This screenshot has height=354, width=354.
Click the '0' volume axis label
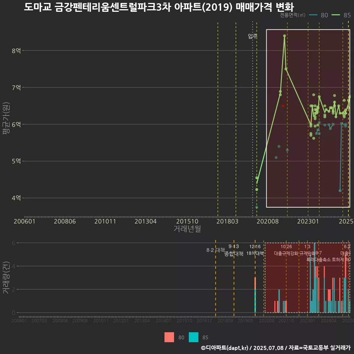click(14, 313)
